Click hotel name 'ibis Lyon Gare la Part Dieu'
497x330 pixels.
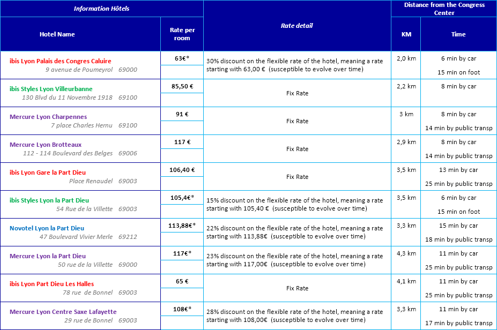coord(48,172)
